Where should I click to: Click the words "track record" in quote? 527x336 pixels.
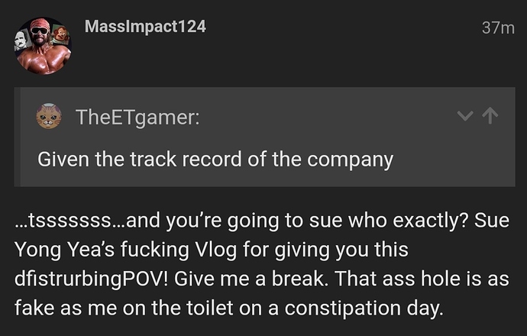186,160
